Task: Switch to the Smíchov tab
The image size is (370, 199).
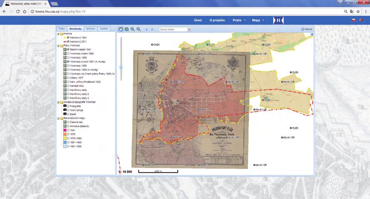Action: click(91, 29)
